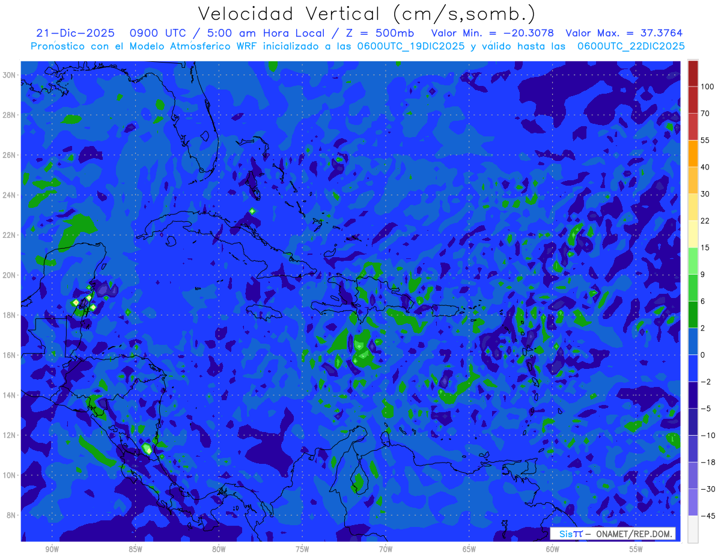Click the colorbar value label '40'

coord(705,167)
